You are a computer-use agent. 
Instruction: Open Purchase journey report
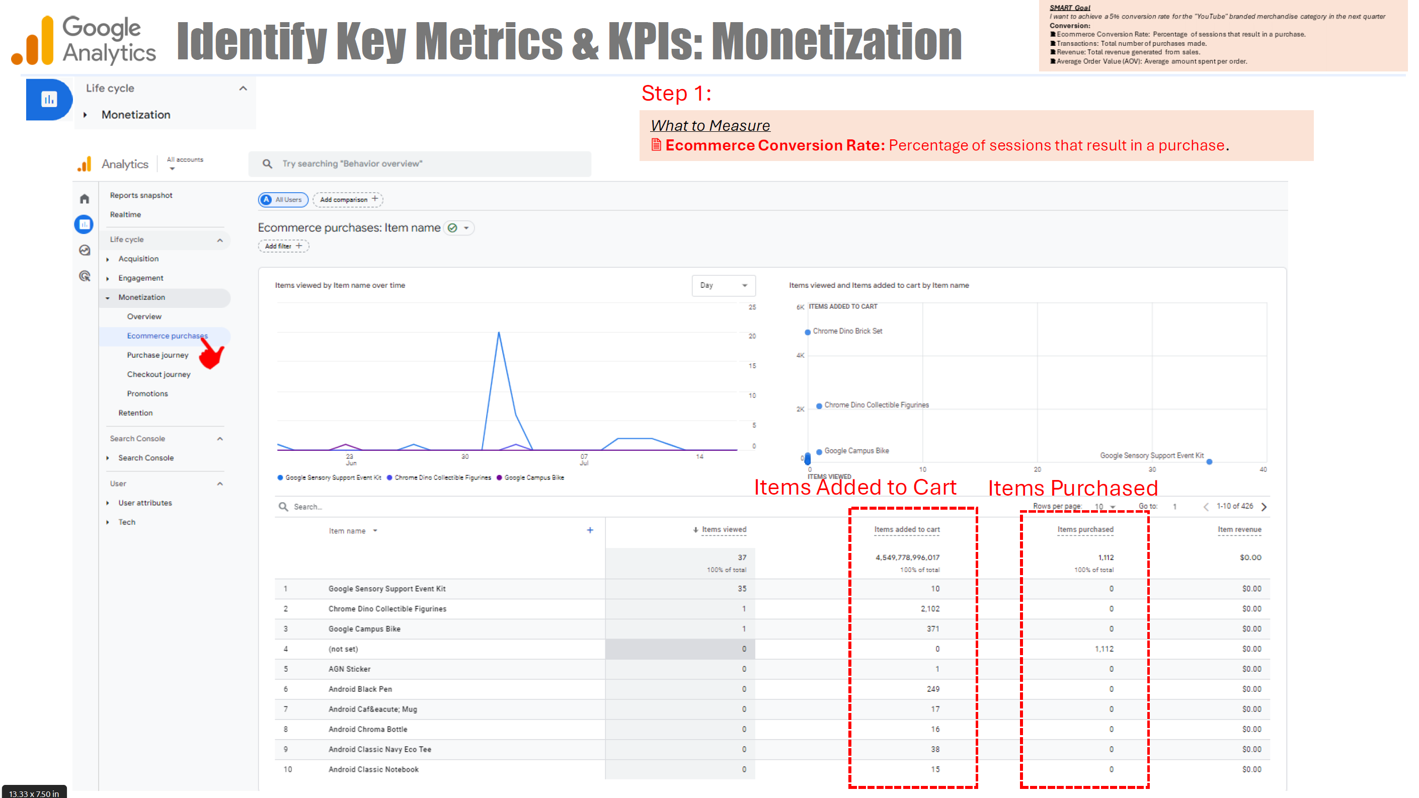coord(157,355)
